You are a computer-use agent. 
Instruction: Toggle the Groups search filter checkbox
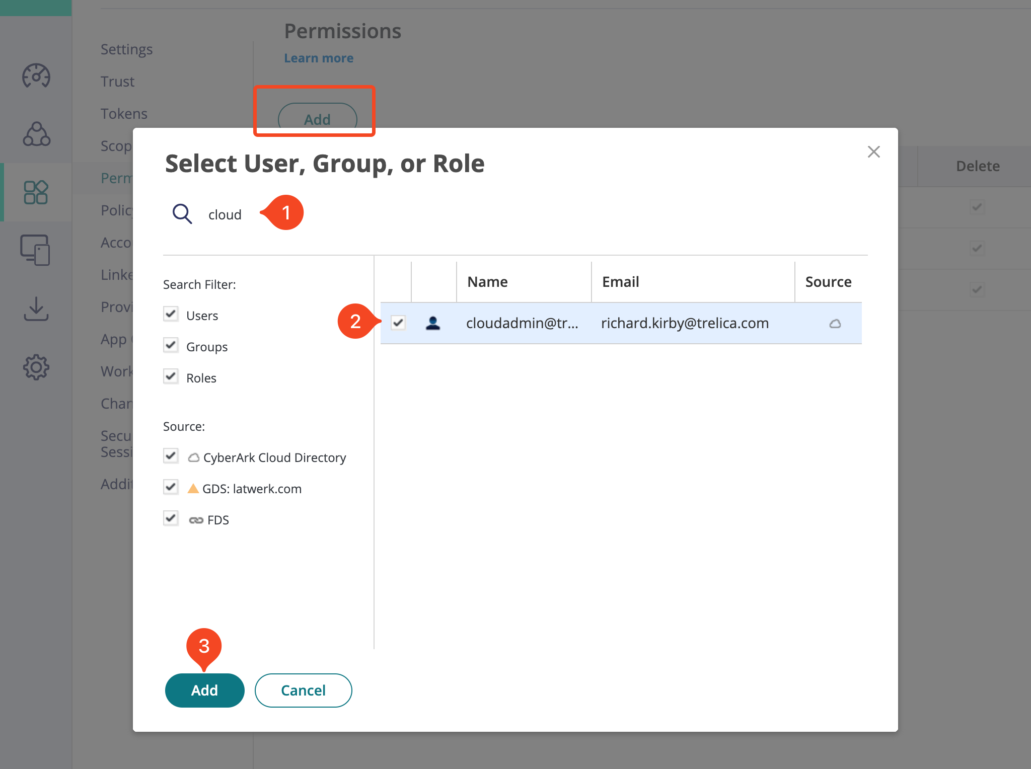[171, 345]
